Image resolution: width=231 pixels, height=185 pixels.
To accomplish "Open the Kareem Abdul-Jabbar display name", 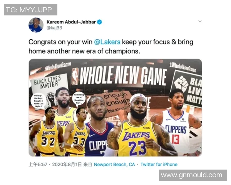I will pos(71,22).
